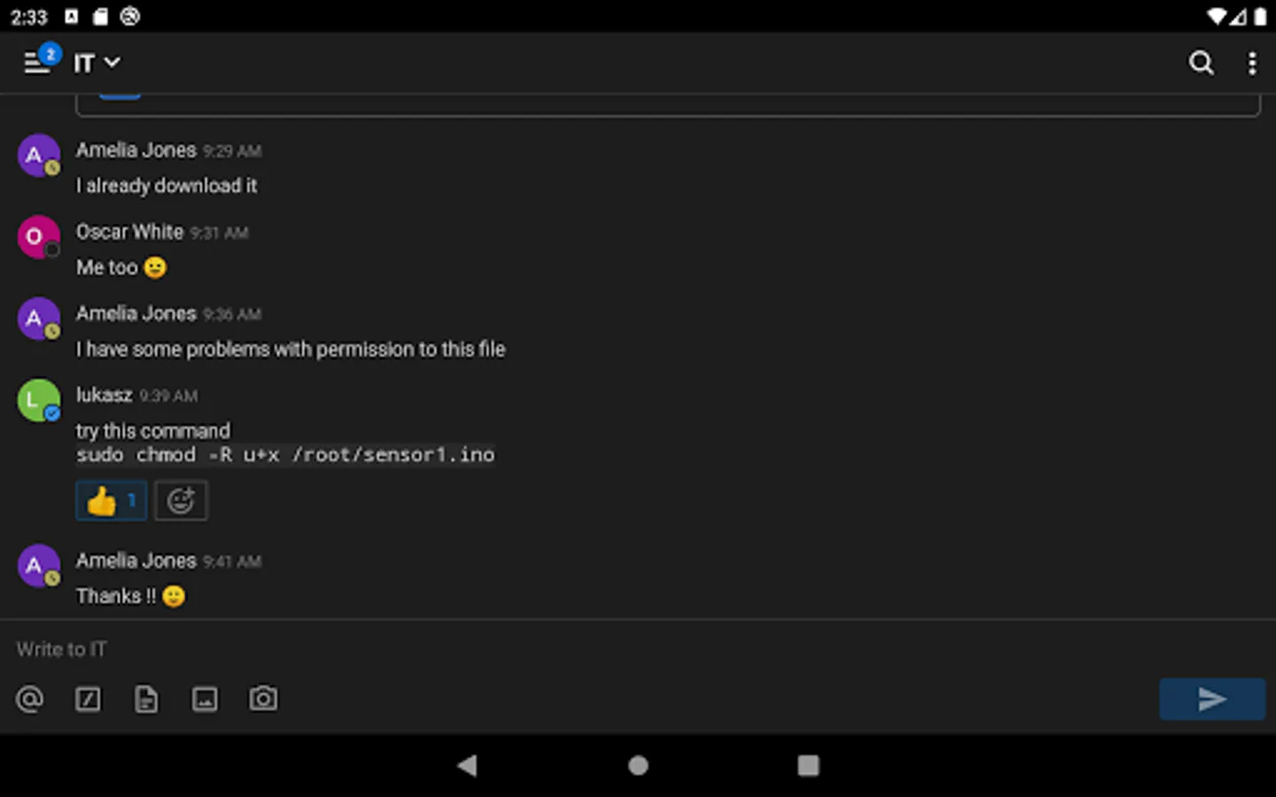Select the sudo chmod command text
The image size is (1276, 797).
285,455
